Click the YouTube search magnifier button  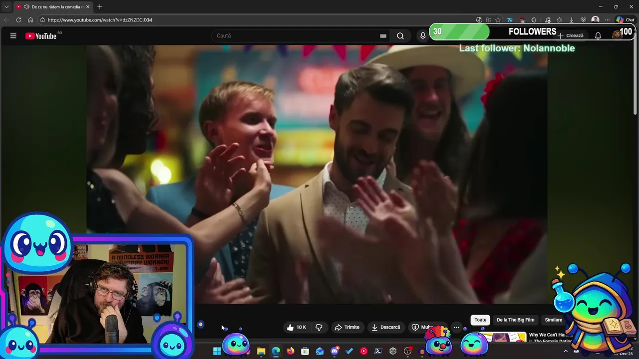(x=400, y=36)
